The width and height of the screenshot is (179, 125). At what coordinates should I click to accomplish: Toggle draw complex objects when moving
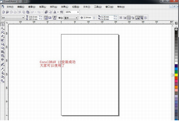coord(137,18)
